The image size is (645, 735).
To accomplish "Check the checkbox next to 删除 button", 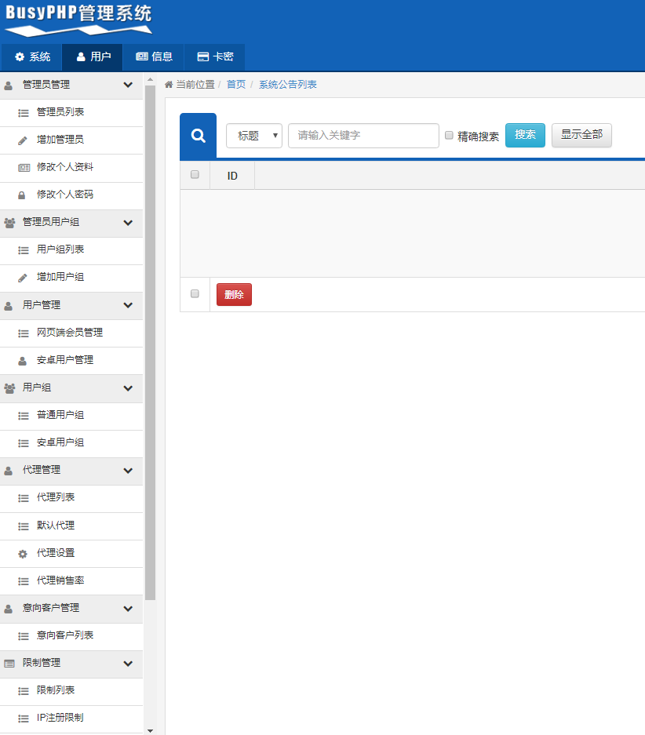I will pos(195,294).
